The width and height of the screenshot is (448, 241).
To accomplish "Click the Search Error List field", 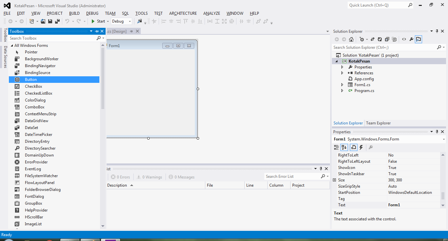I will (292, 176).
